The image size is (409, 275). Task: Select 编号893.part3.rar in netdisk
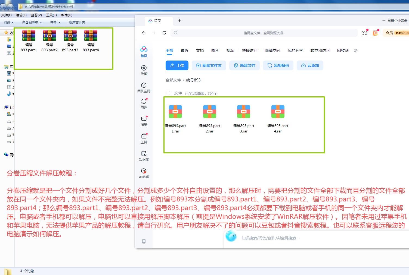[x=244, y=119]
